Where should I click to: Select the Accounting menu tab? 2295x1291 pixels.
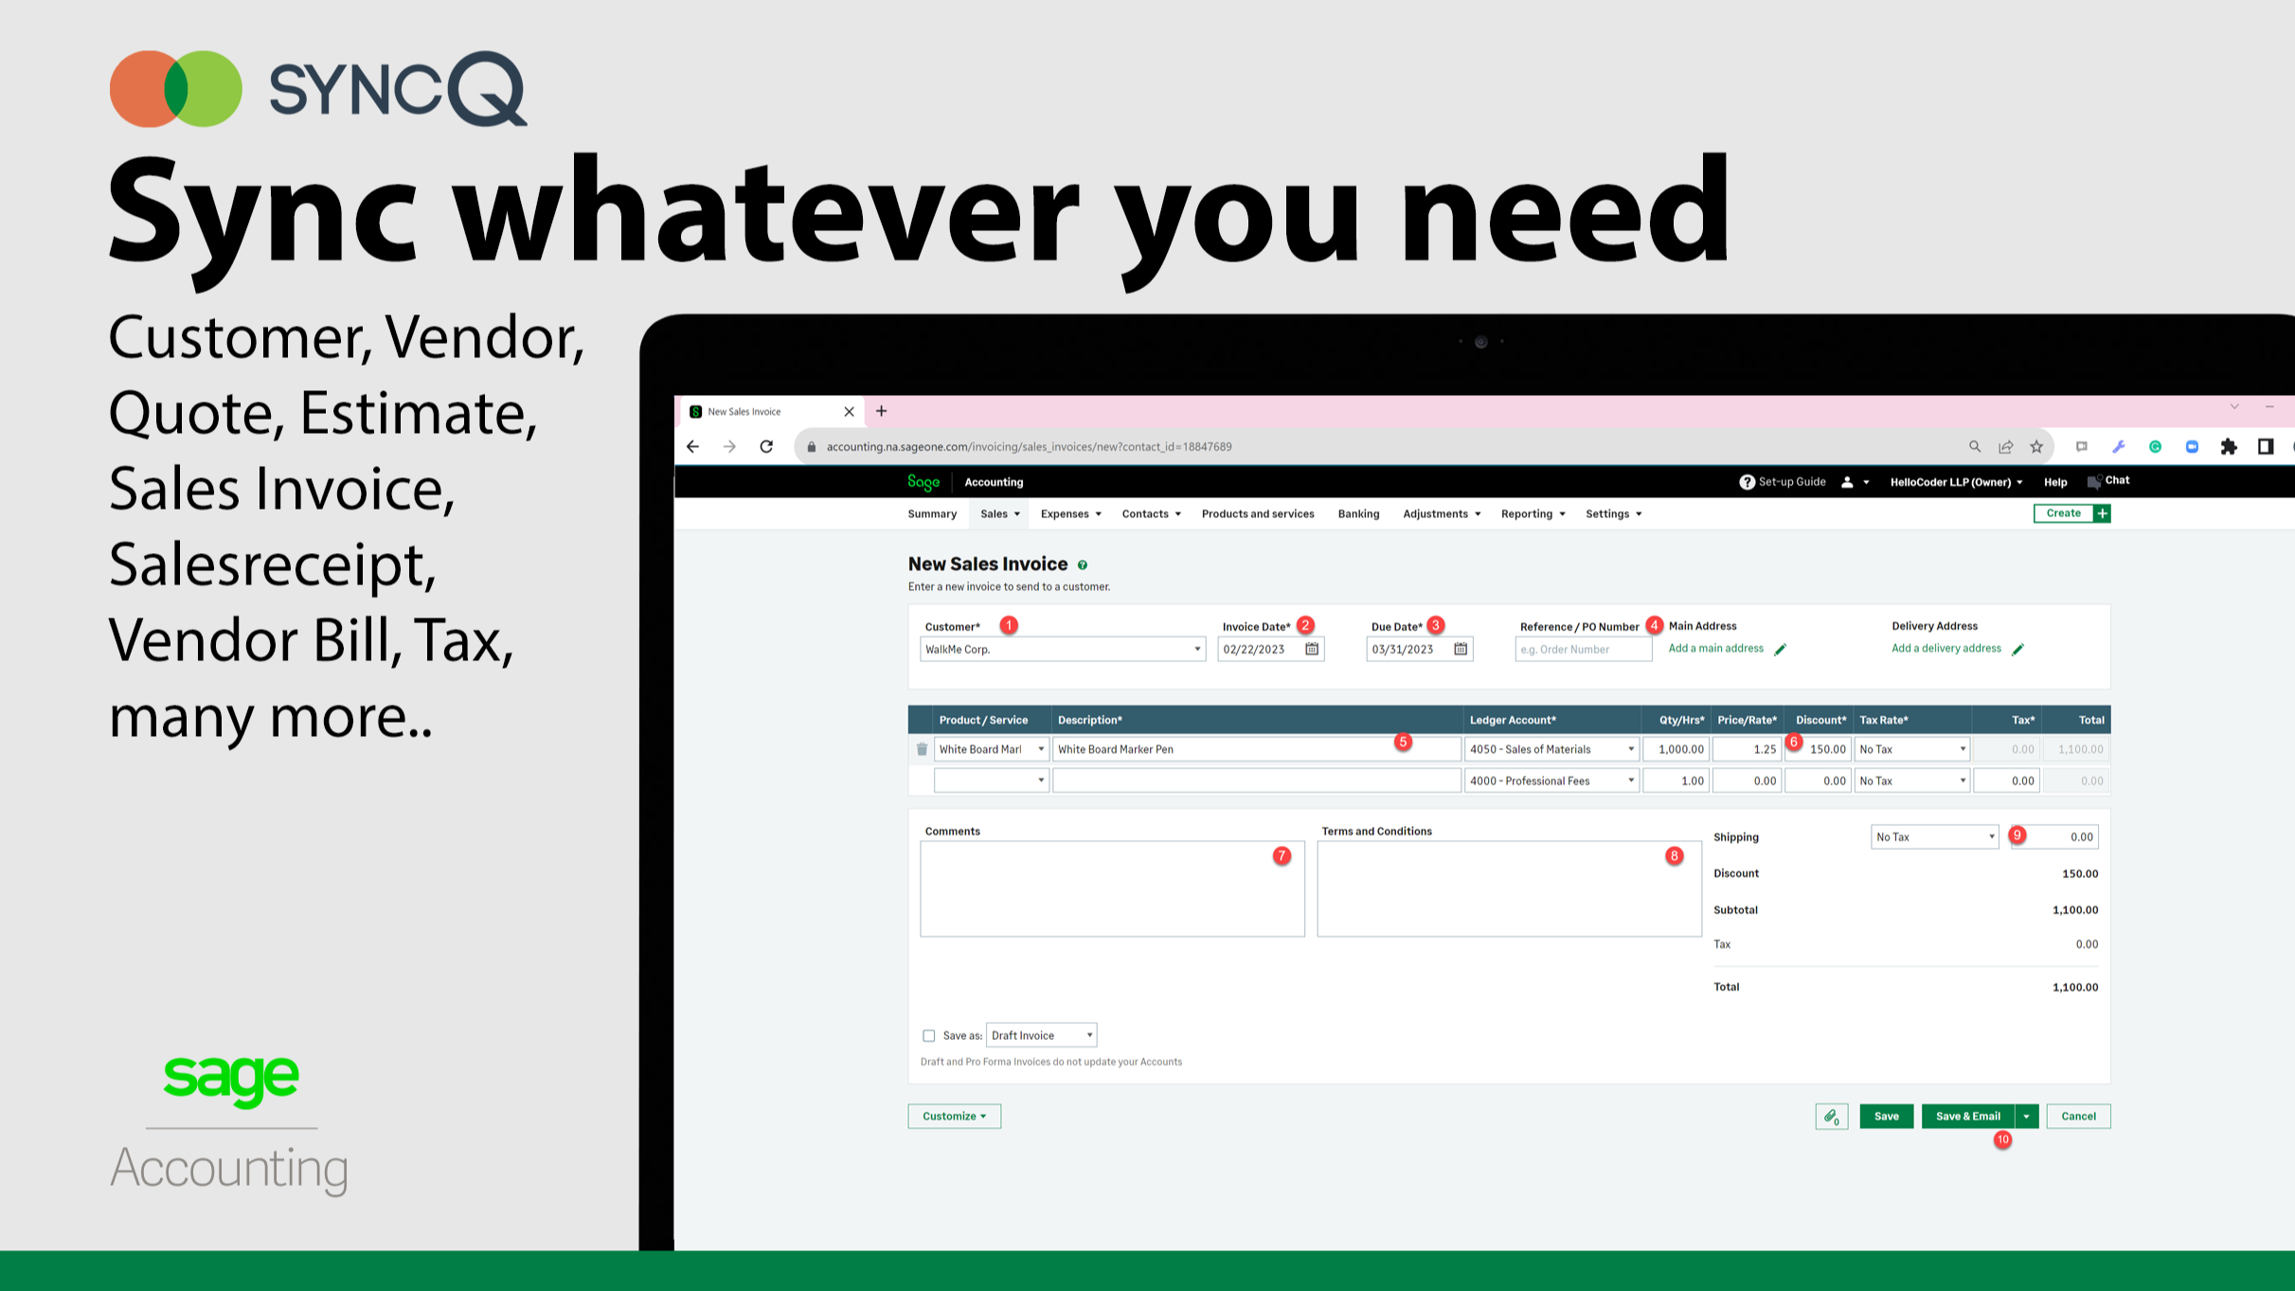click(995, 481)
